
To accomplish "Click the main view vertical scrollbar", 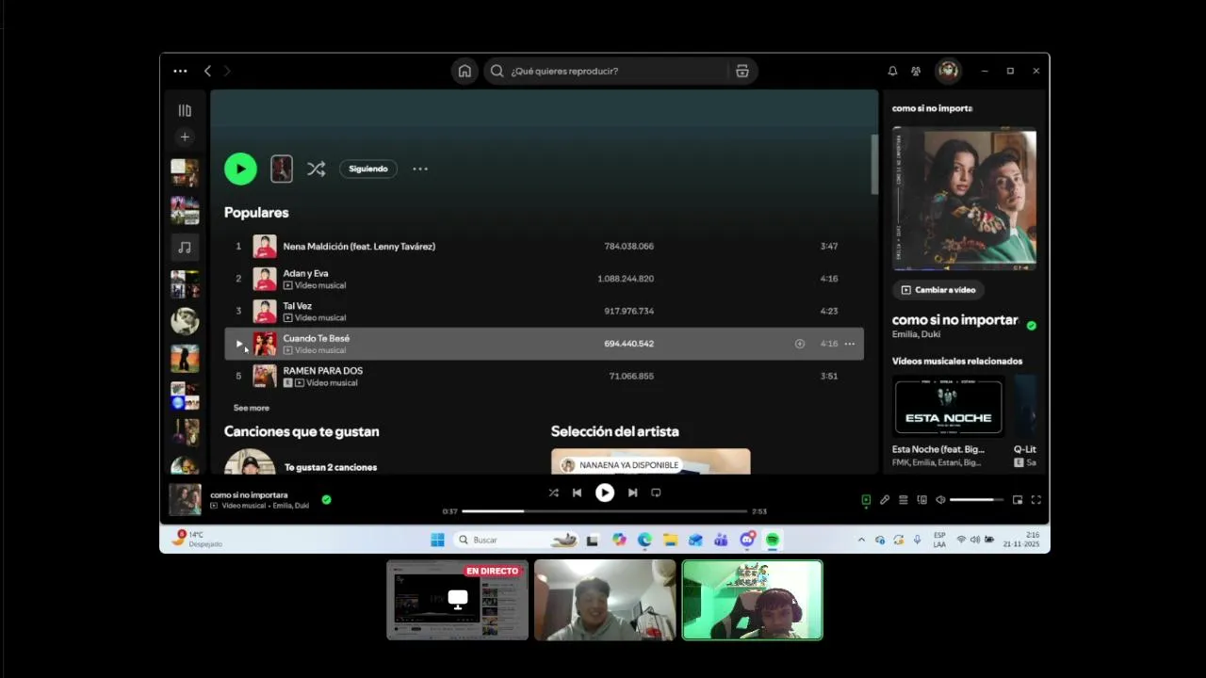I will [x=874, y=164].
